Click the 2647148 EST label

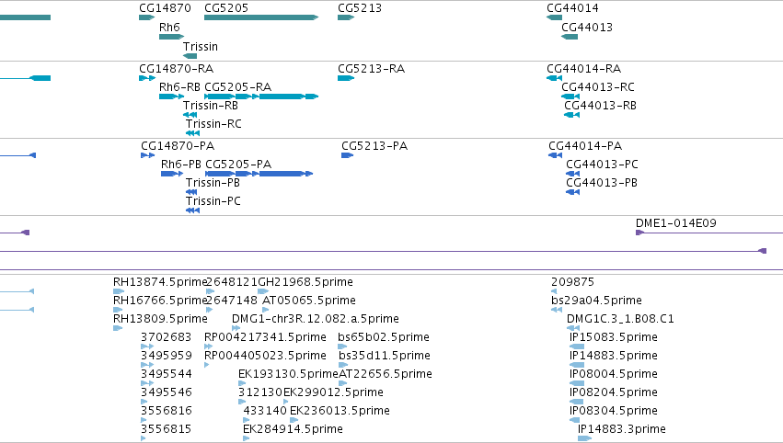pos(232,301)
